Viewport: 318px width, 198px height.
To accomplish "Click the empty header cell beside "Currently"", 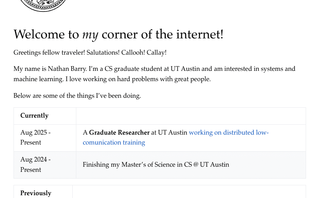I will pyautogui.click(x=191, y=116).
